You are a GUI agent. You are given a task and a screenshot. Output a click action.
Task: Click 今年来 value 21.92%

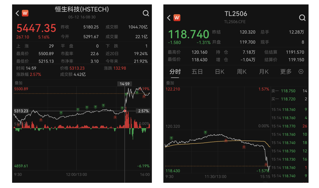[x=141, y=61]
